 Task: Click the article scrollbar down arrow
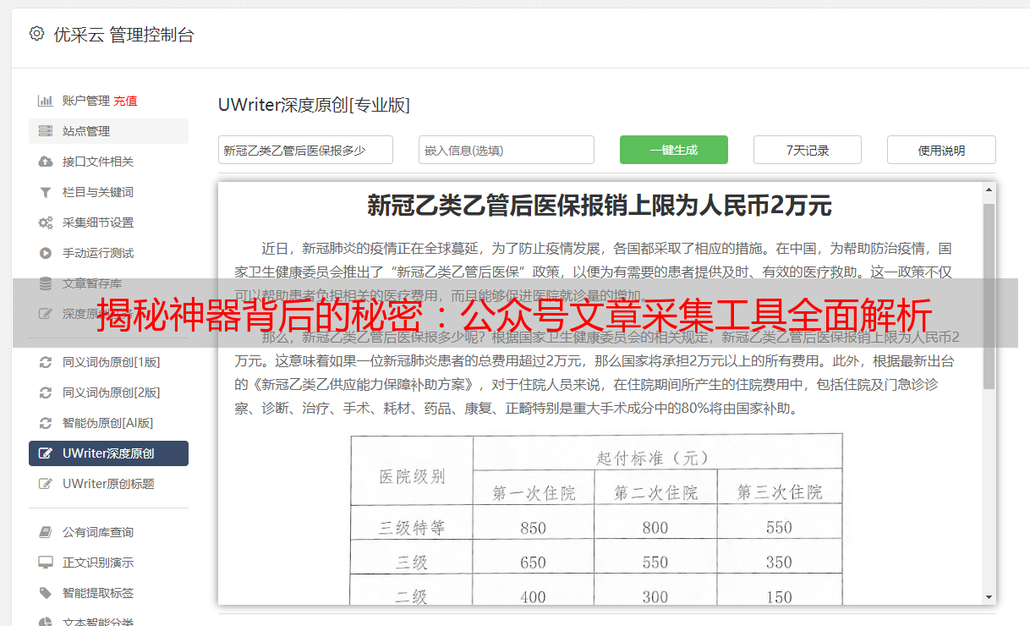989,596
